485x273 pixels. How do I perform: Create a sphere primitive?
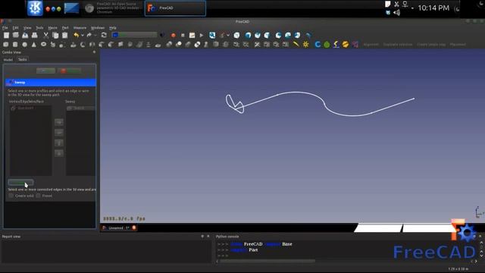point(25,45)
